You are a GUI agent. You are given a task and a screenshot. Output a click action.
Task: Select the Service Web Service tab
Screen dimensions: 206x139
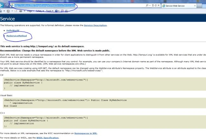coord(179,6)
